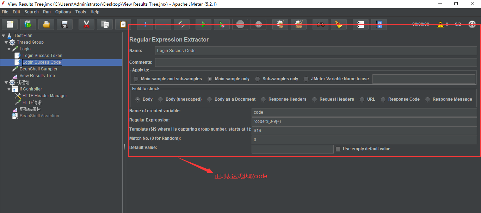Open the Templates toolbar icon
Screen dimensions: 481x213
[28, 24]
